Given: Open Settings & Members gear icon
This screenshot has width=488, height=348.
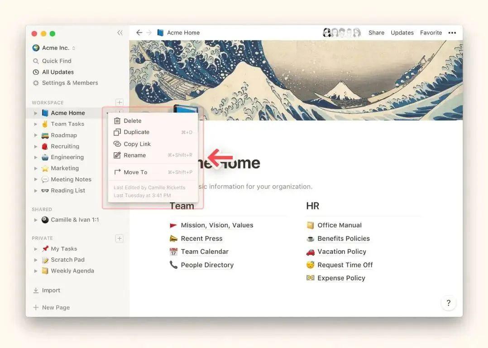Looking at the screenshot, I should (36, 83).
